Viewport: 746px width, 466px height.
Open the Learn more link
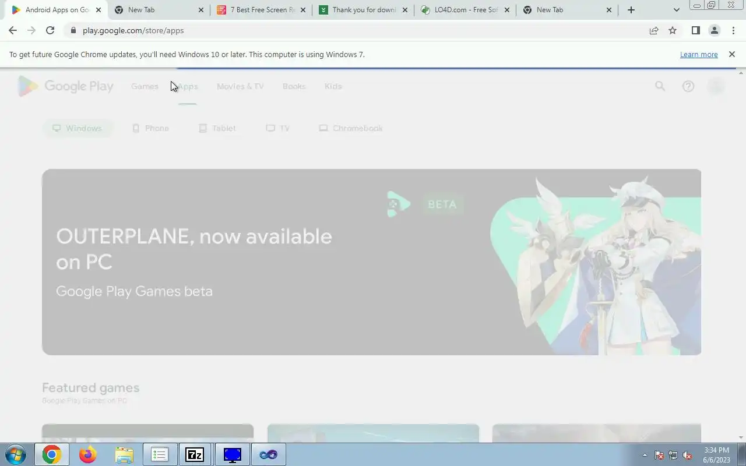(699, 54)
